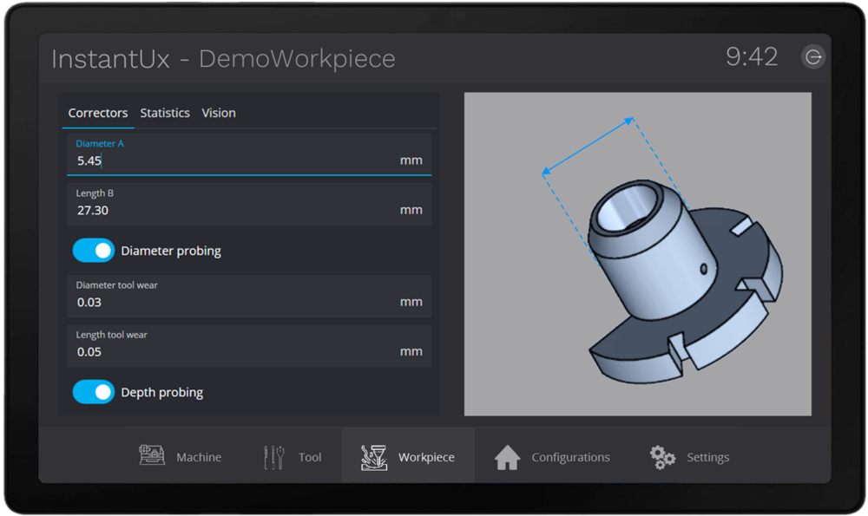Screen dimensions: 868x516
Task: Click the Configurations house icon
Action: tap(507, 457)
